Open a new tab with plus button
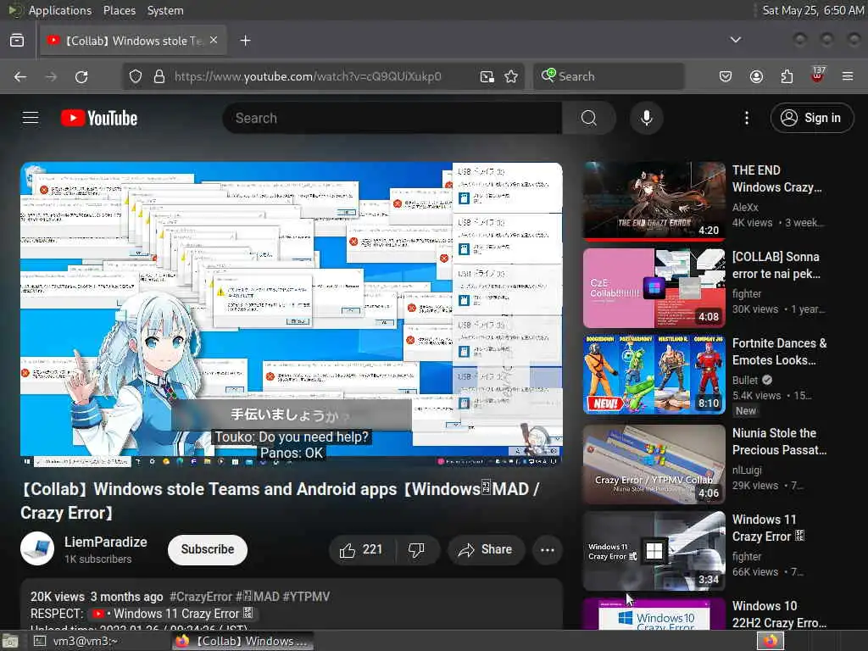Viewport: 868px width, 651px height. pyautogui.click(x=245, y=41)
